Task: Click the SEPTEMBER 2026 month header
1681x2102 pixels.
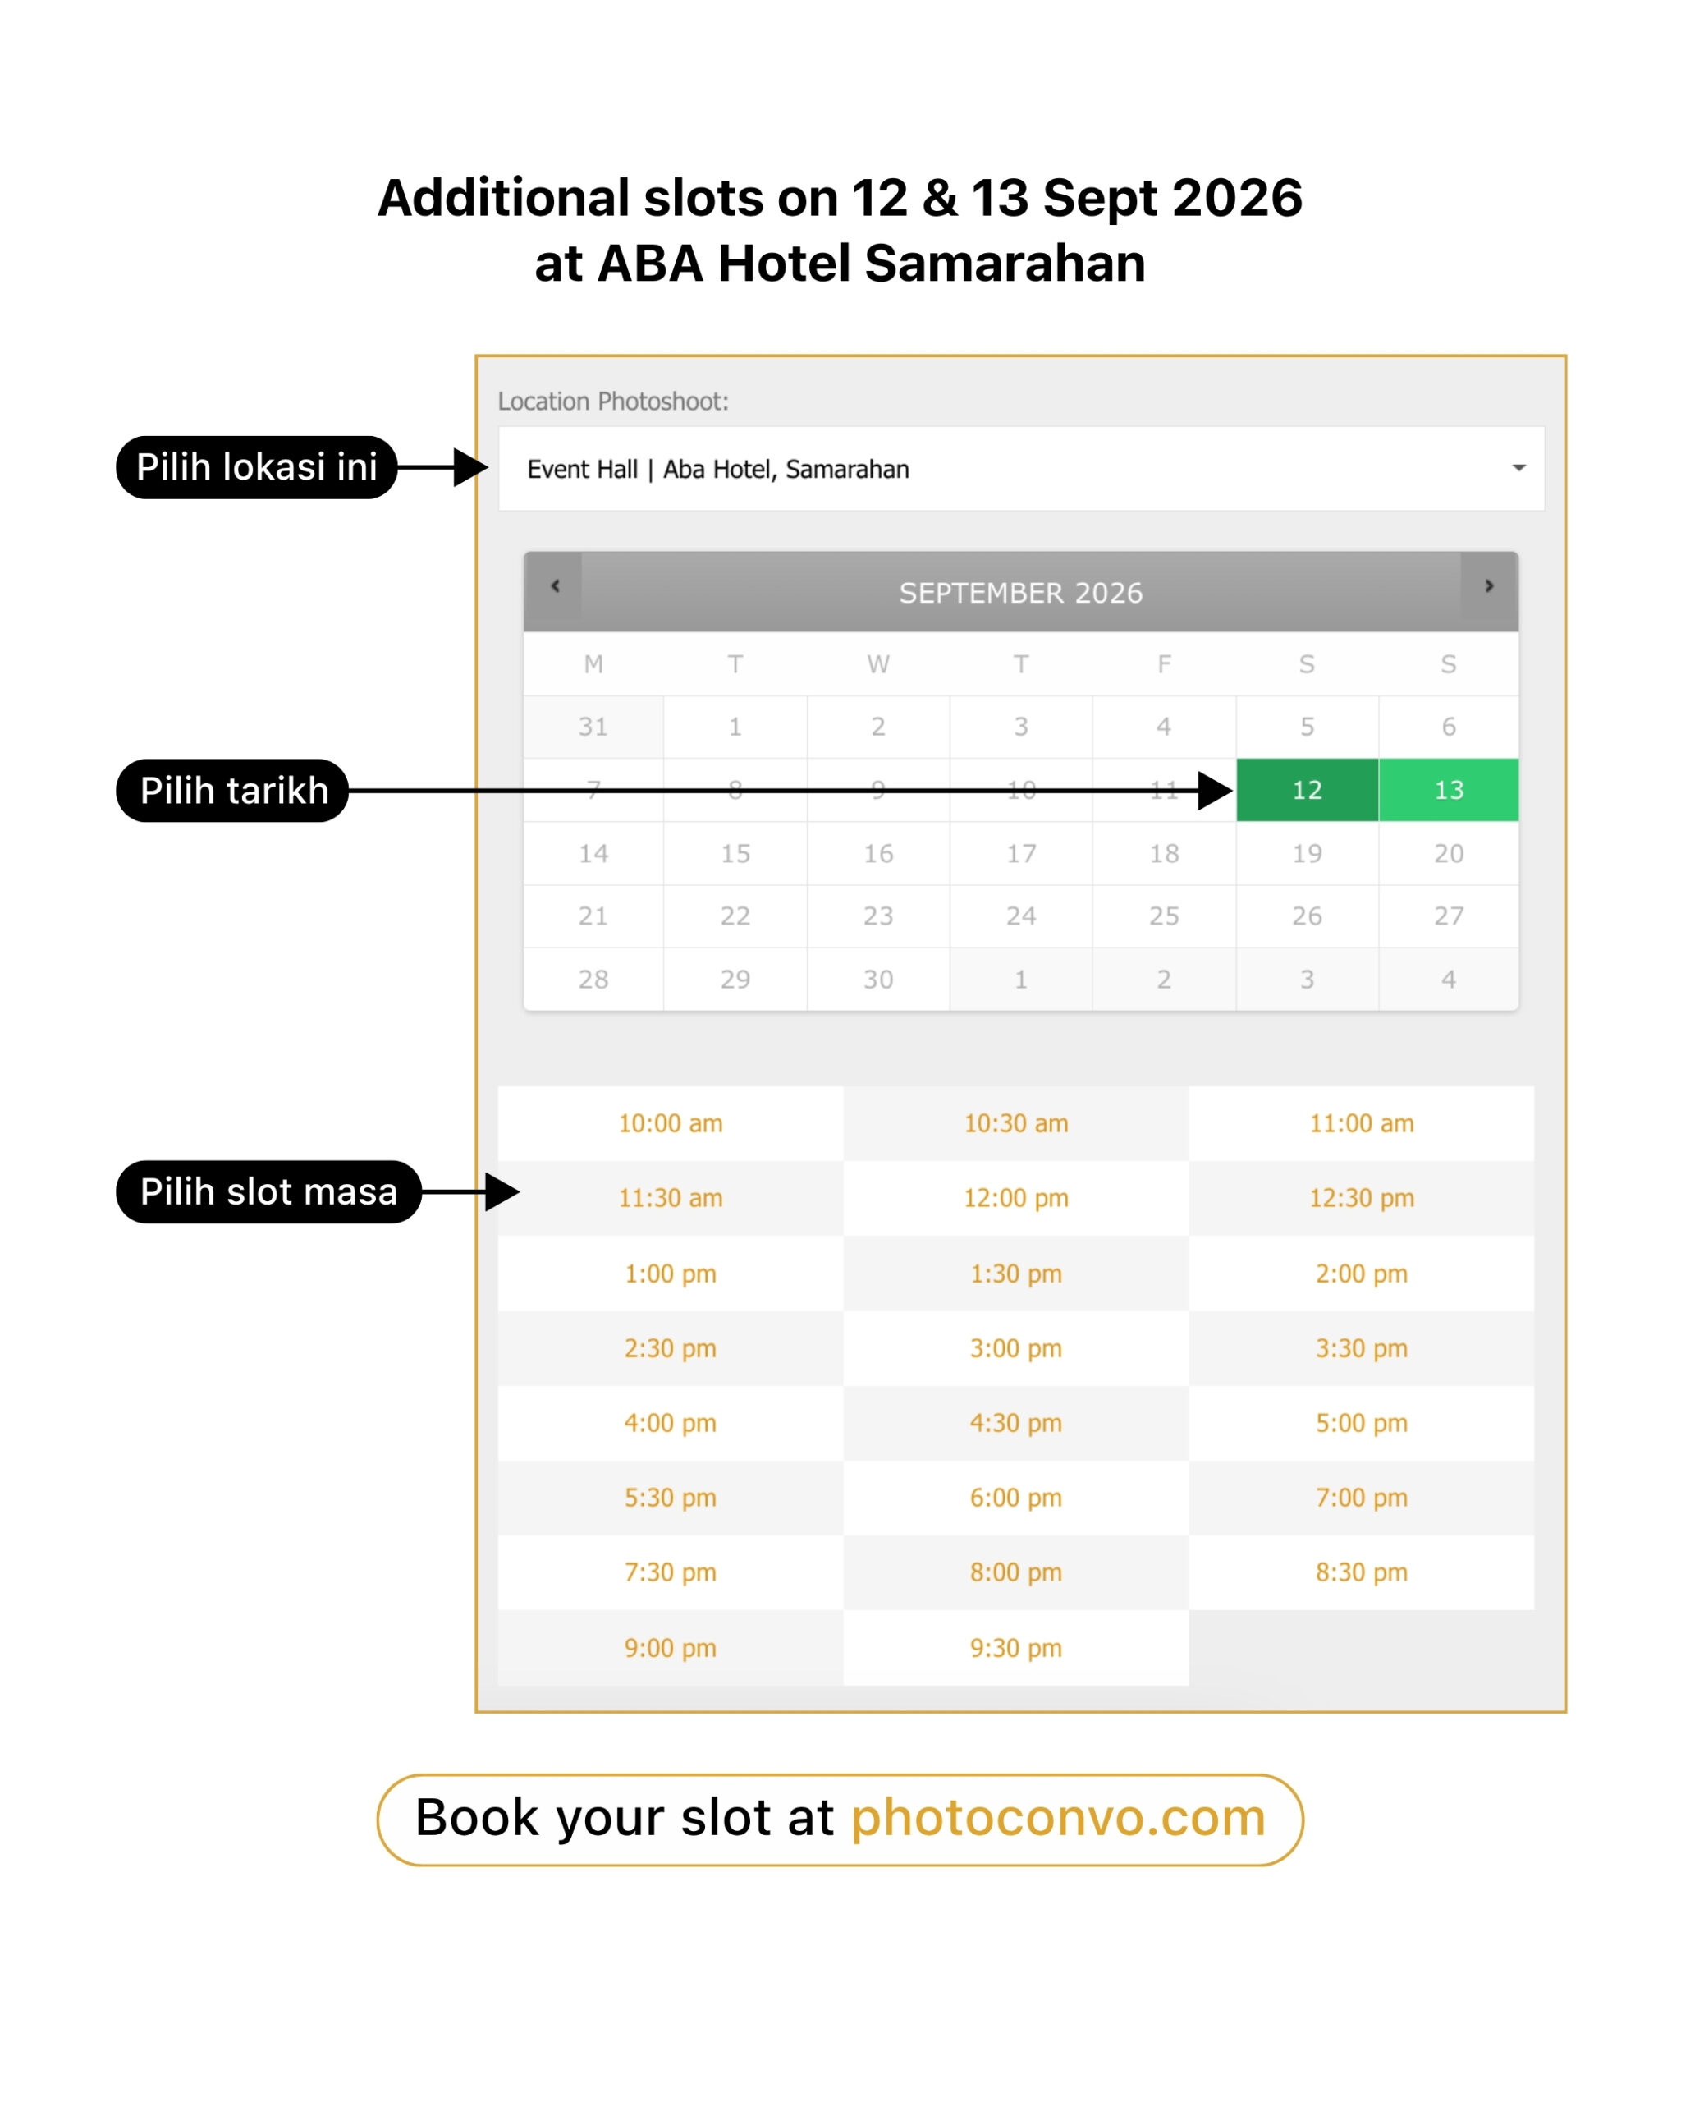Action: (1020, 593)
